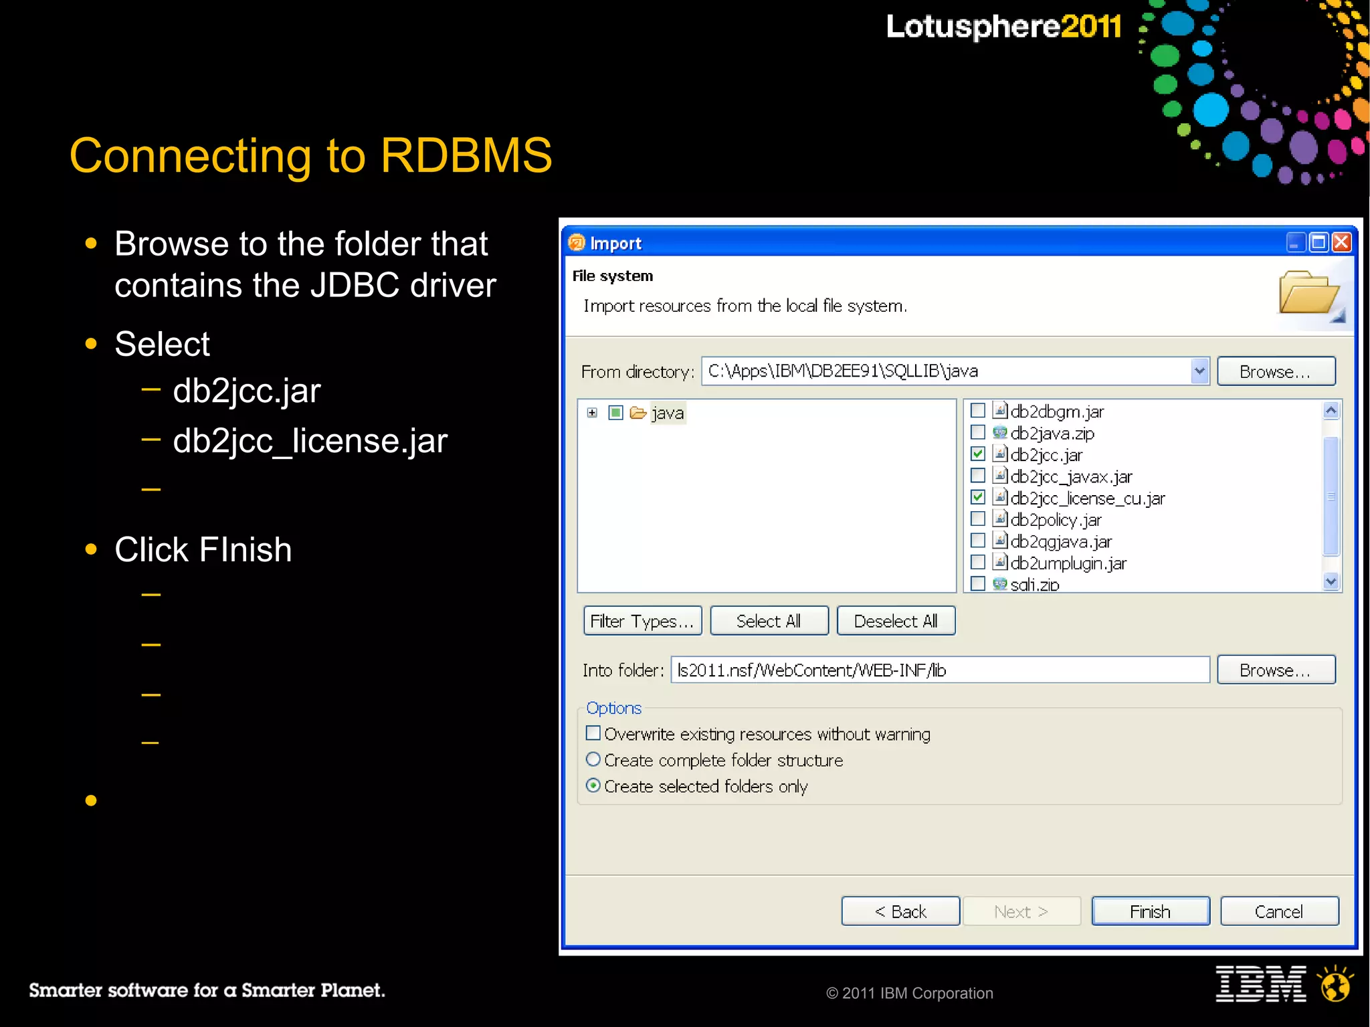Check the db2dbgm.jar checkbox
Viewport: 1370px width, 1027px height.
977,410
